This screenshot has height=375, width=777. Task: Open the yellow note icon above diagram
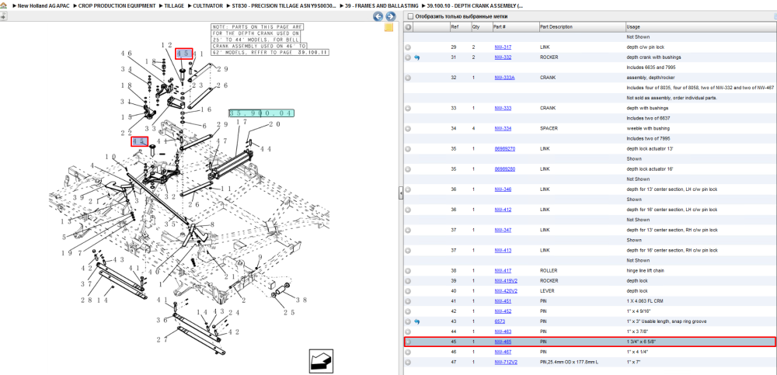pos(389,27)
